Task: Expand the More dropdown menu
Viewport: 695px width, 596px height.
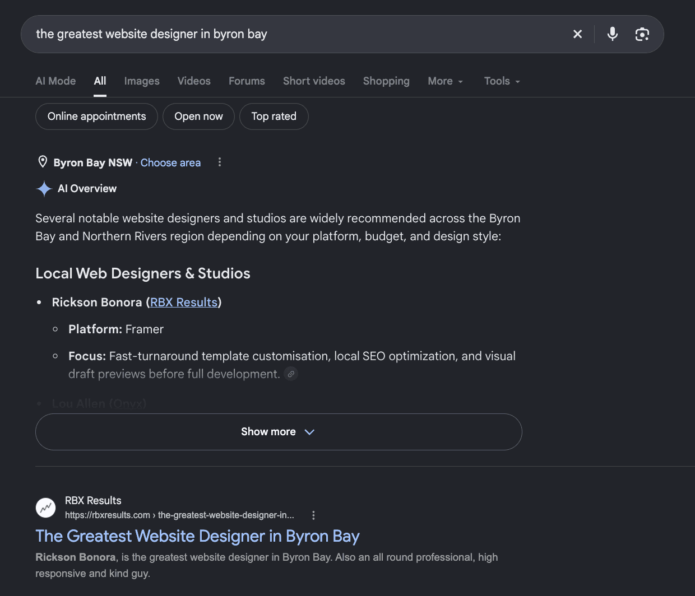Action: [446, 81]
